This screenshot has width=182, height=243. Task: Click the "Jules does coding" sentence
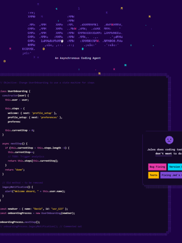coord(164,150)
